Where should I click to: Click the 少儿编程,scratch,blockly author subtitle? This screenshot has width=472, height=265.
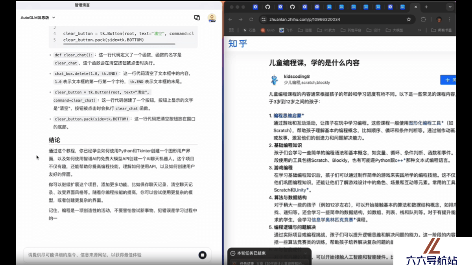click(307, 83)
